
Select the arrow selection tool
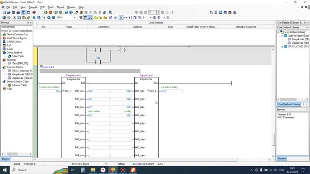(121, 17)
